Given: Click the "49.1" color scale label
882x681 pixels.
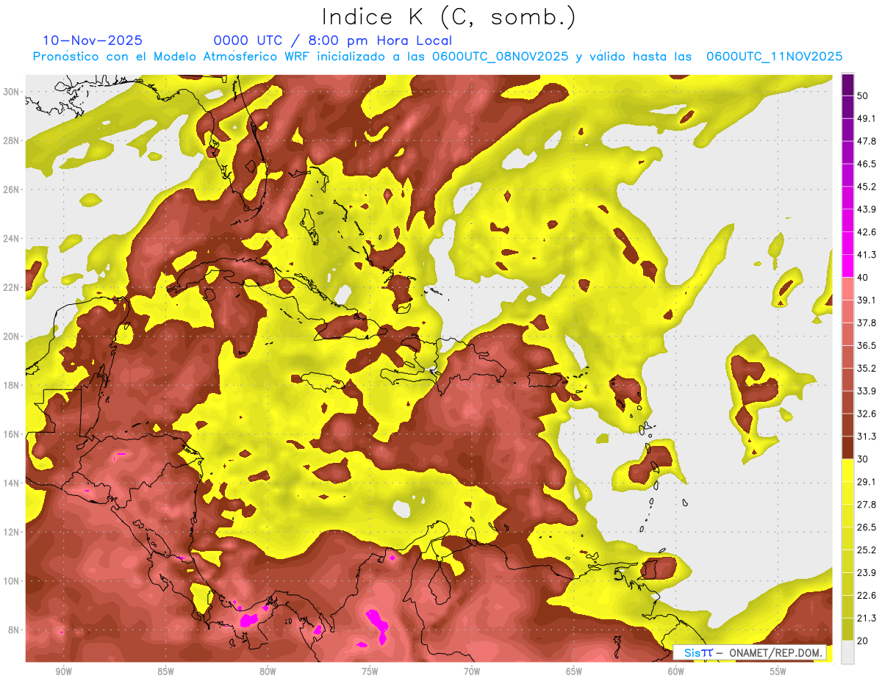Looking at the screenshot, I should pyautogui.click(x=866, y=118).
